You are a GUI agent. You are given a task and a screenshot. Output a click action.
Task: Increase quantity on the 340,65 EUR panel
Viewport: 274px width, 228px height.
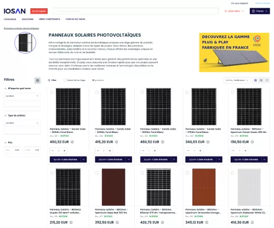pyautogui.click(x=200, y=151)
